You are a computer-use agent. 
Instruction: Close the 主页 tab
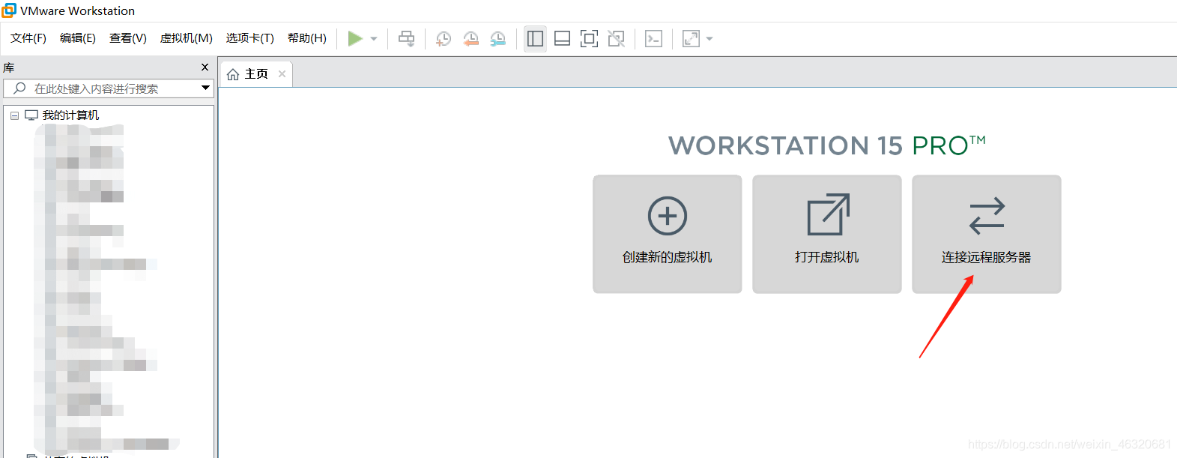point(282,73)
